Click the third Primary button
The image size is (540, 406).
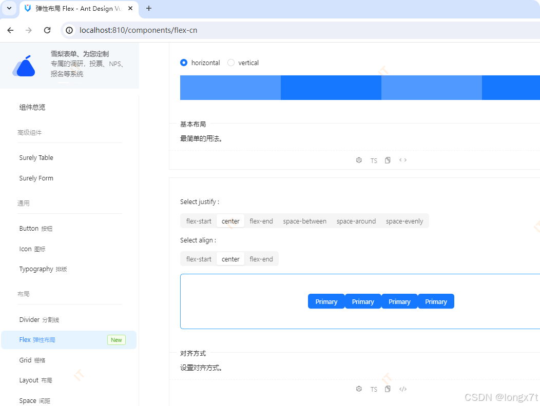[399, 301]
